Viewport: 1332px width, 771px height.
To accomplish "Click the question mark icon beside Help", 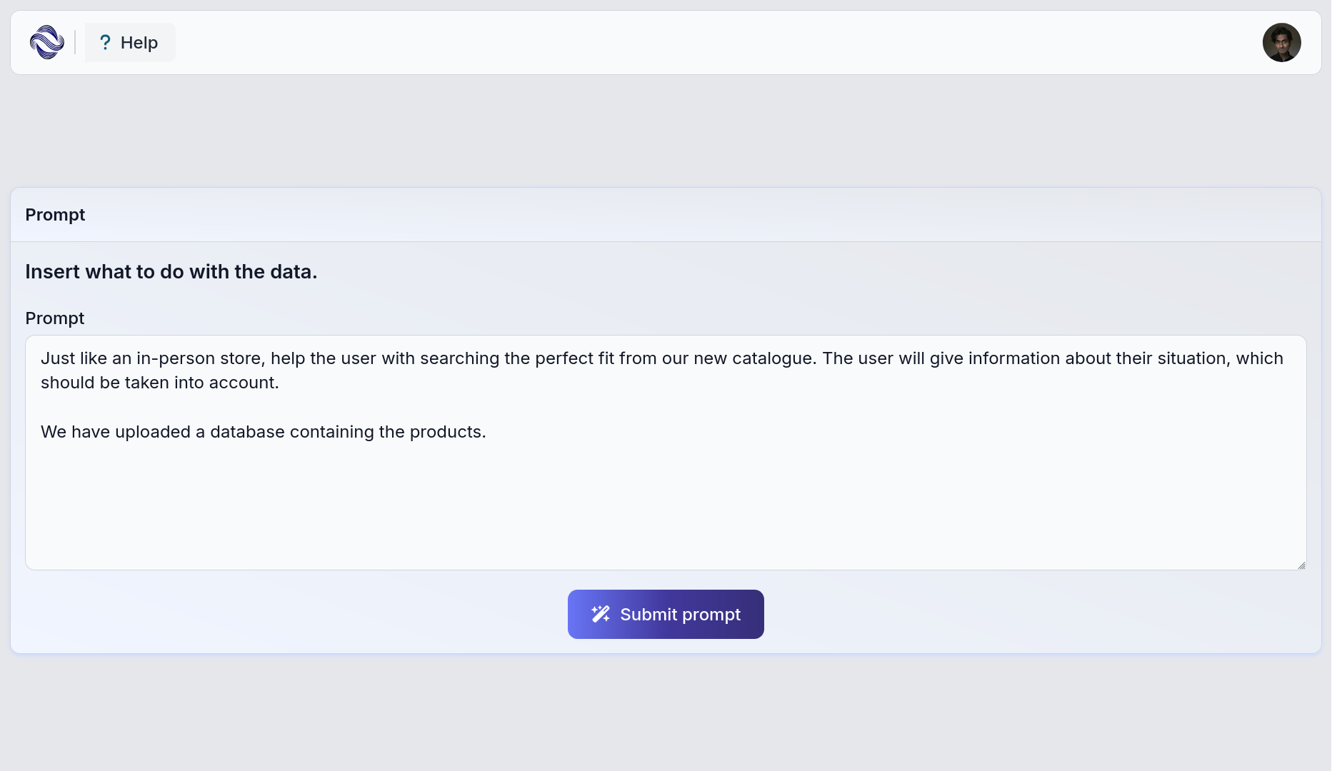I will click(x=105, y=43).
